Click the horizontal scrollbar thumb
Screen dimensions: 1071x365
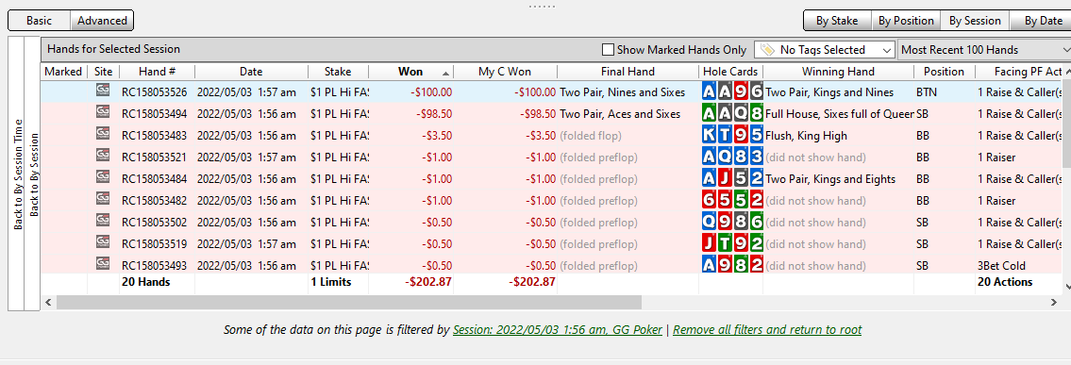349,302
